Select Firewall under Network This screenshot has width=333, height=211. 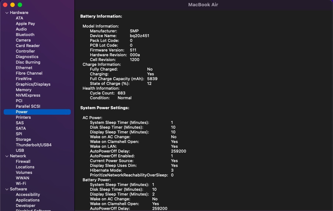[23, 161]
